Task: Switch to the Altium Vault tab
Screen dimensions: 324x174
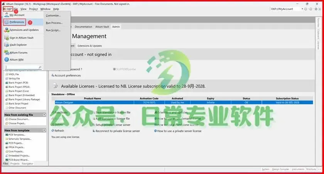Action: coord(102,27)
